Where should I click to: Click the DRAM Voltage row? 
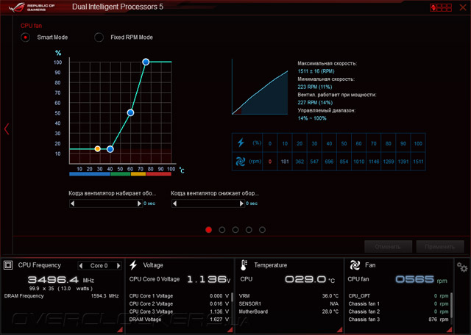click(179, 320)
